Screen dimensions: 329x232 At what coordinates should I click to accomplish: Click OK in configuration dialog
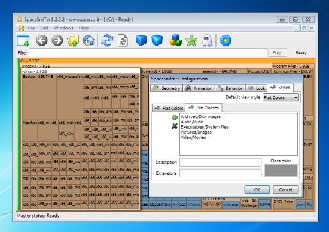tap(257, 189)
